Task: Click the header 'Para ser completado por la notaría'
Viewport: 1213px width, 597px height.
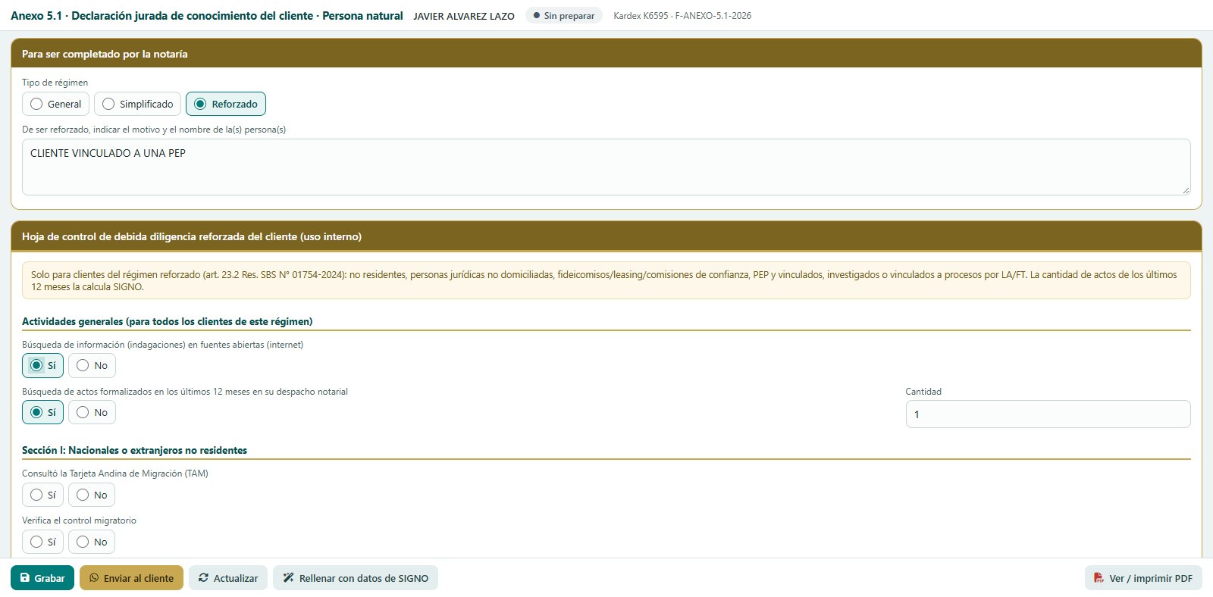Action: (x=105, y=54)
